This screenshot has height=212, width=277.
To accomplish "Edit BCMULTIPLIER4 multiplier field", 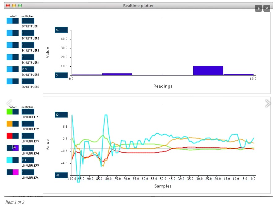I will [x=28, y=57].
